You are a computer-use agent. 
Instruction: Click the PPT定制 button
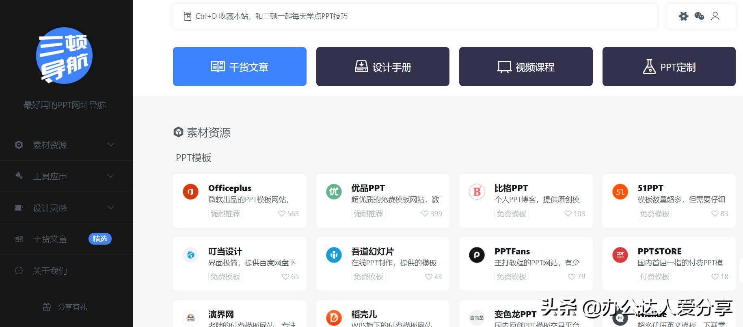[669, 67]
